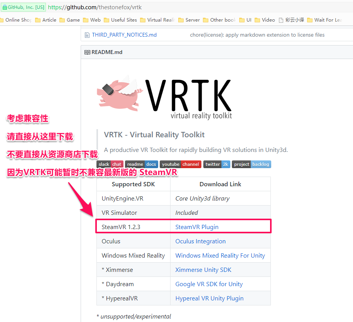This screenshot has width=353, height=322.
Task: Click the folder icon of the Video bookmark
Action: pos(258,20)
